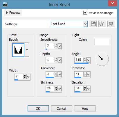The width and height of the screenshot is (119, 117).
Task: Open the Last Used settings dropdown
Action: [86, 24]
